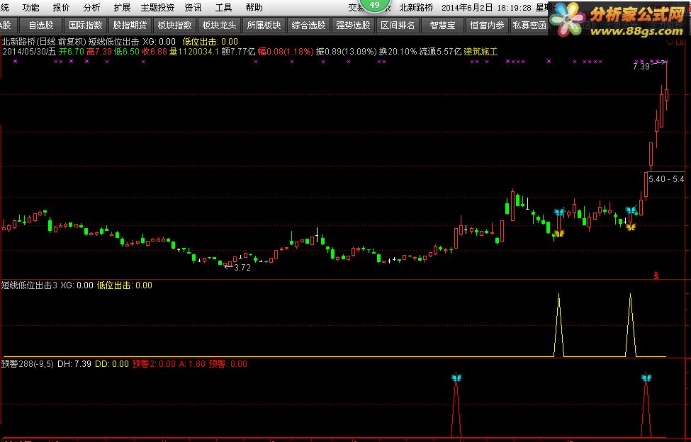This screenshot has width=691, height=442.
Task: Click the 北新路桥(日线.前复权) chart title
Action: [x=45, y=41]
